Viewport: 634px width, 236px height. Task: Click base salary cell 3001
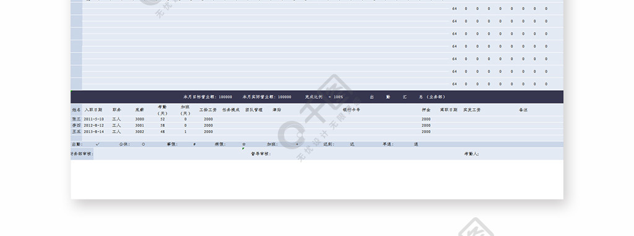pos(139,126)
